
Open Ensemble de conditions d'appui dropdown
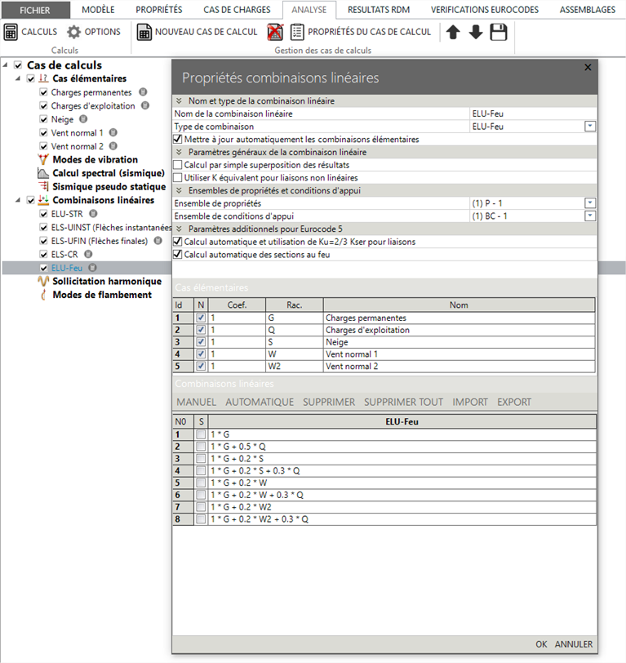click(x=589, y=216)
